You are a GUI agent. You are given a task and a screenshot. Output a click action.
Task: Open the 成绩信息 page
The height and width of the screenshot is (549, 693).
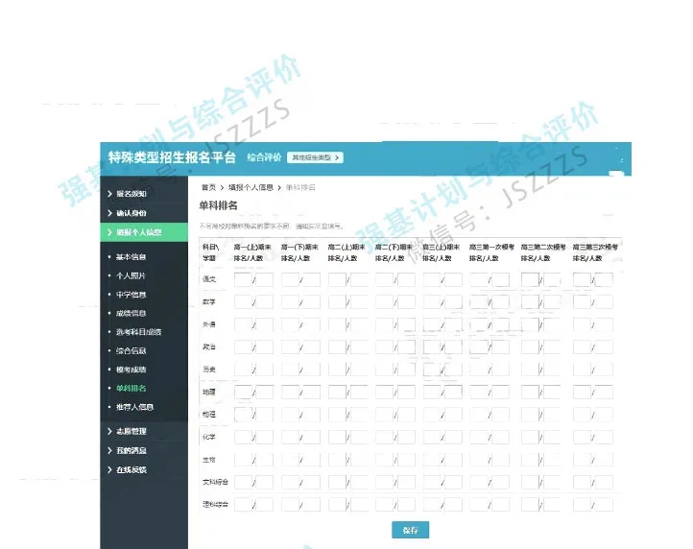click(x=131, y=313)
